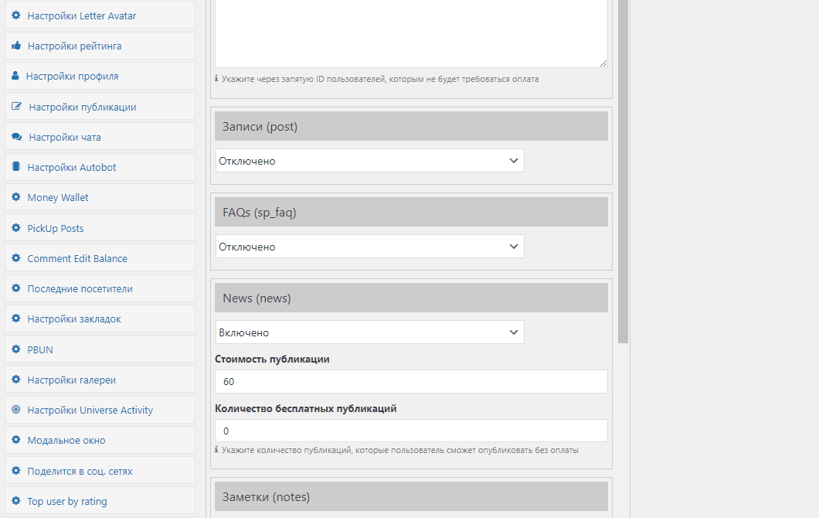Go to Последние посетители settings
819x518 pixels.
(x=80, y=288)
